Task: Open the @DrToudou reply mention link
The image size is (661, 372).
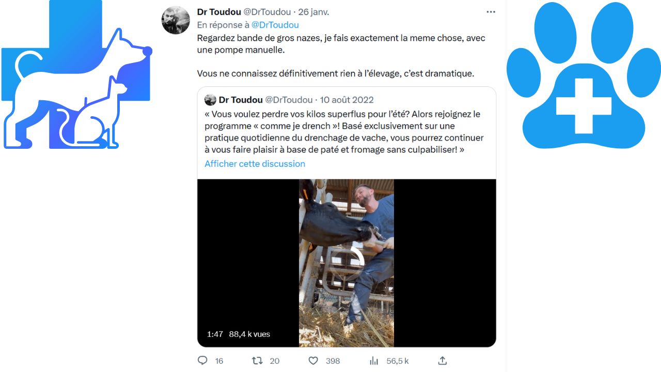Action: (275, 25)
